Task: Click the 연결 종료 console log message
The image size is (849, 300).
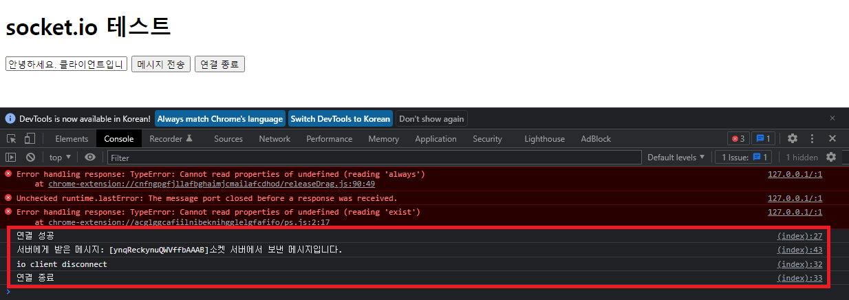Action: pos(35,278)
